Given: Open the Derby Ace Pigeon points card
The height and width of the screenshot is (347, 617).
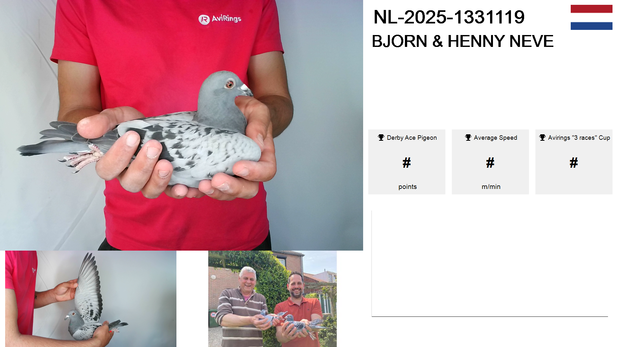Looking at the screenshot, I should 407,162.
